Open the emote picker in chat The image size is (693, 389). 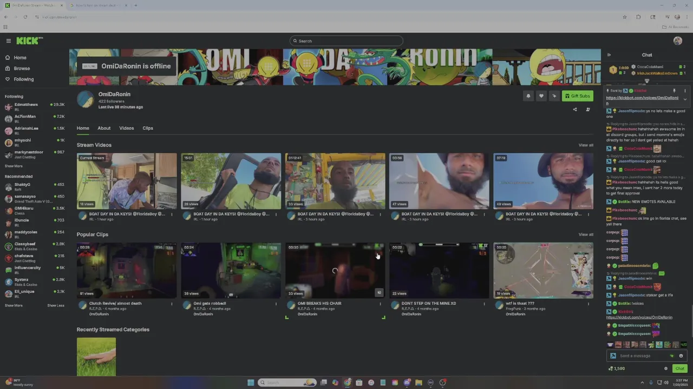681,356
